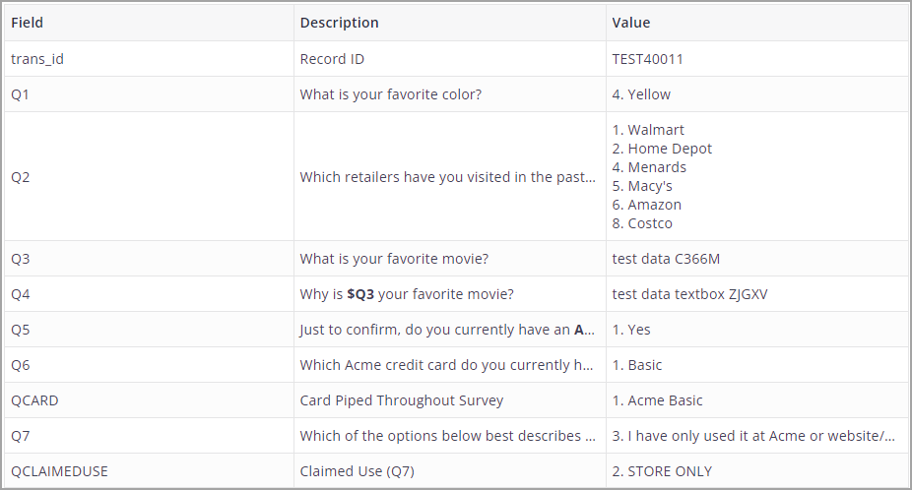Select the '2. STORE ONLY' value
The height and width of the screenshot is (490, 912).
click(x=662, y=471)
